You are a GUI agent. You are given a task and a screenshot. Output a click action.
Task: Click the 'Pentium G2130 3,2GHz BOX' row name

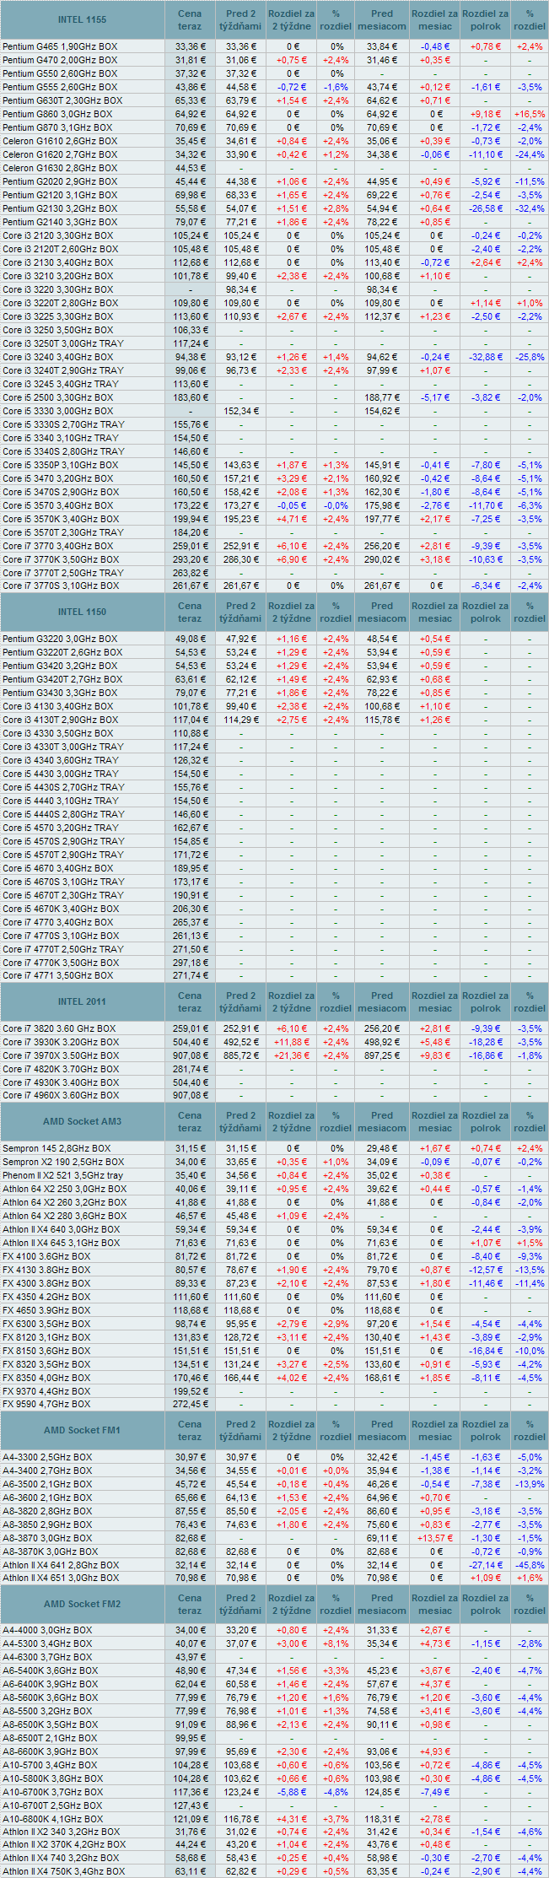[60, 208]
